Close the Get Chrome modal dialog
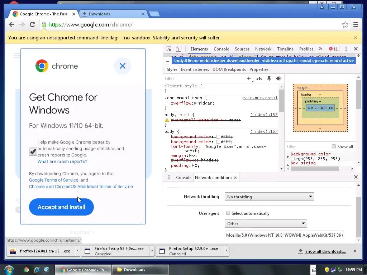This screenshot has width=367, height=275. coord(123,66)
